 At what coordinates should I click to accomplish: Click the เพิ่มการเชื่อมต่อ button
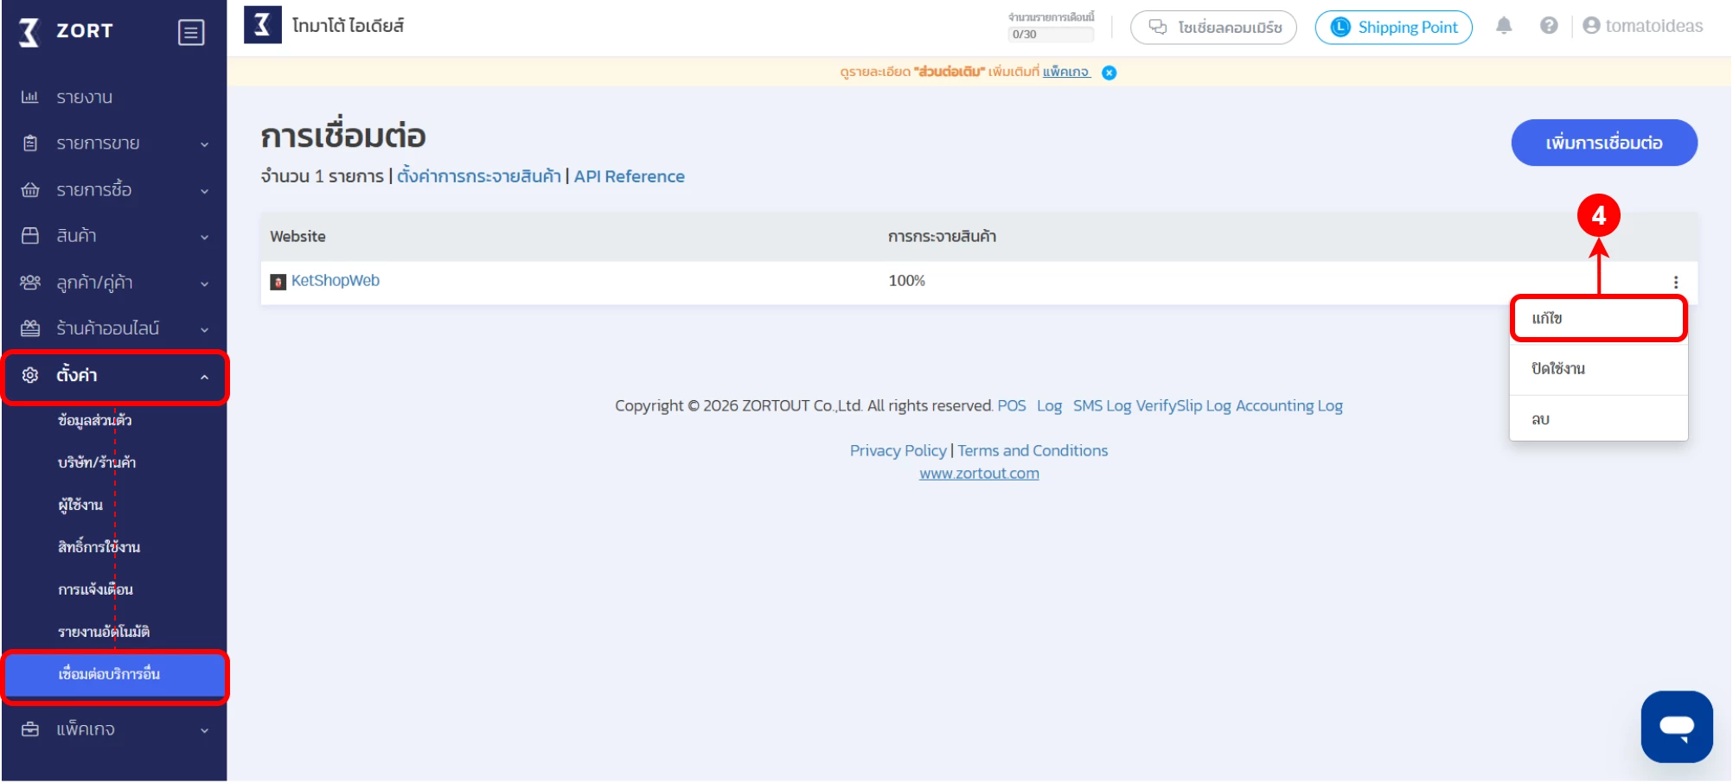pos(1603,143)
